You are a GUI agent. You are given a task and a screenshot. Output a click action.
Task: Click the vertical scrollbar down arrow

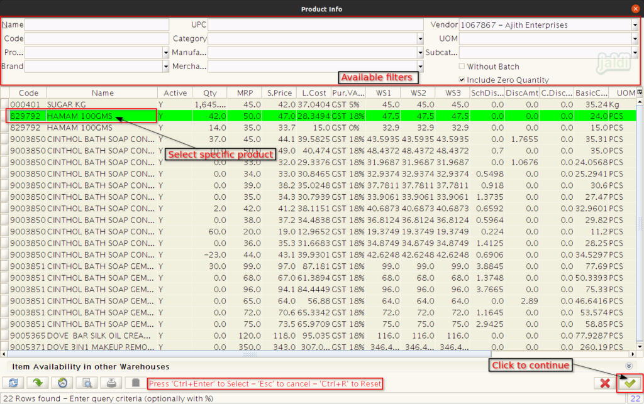pos(640,347)
